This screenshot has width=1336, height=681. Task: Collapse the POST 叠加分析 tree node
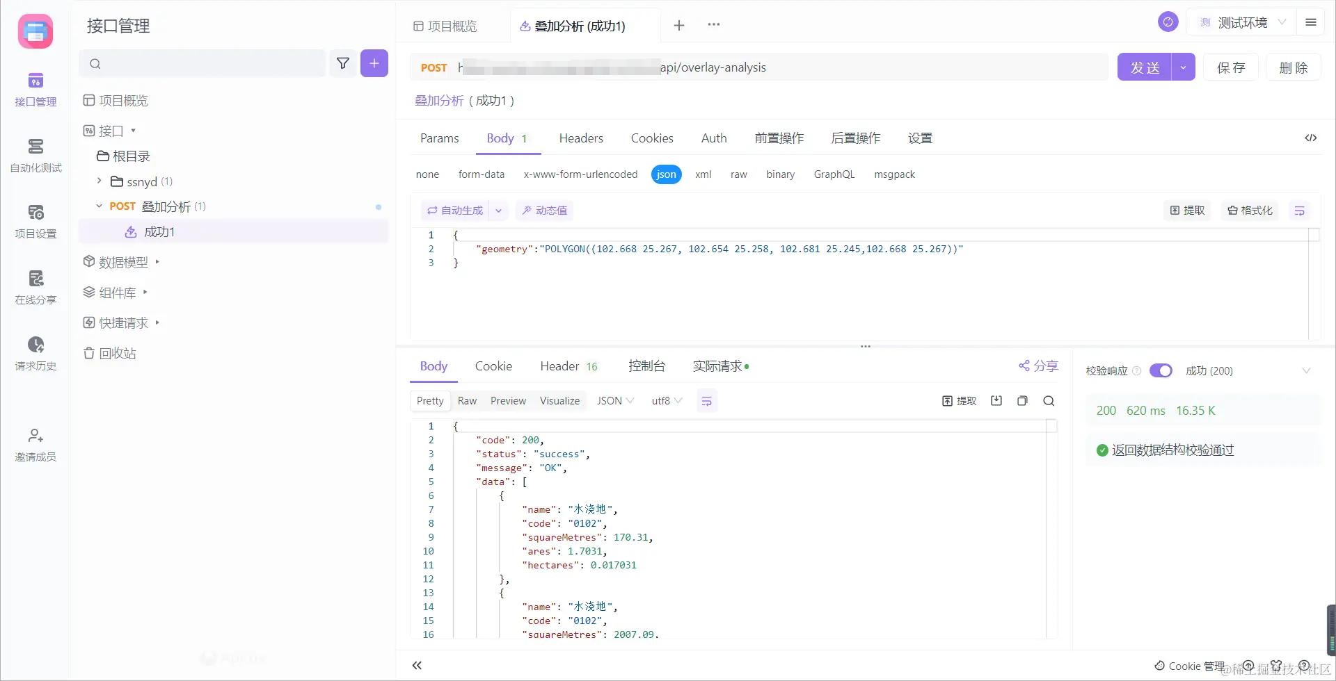99,206
